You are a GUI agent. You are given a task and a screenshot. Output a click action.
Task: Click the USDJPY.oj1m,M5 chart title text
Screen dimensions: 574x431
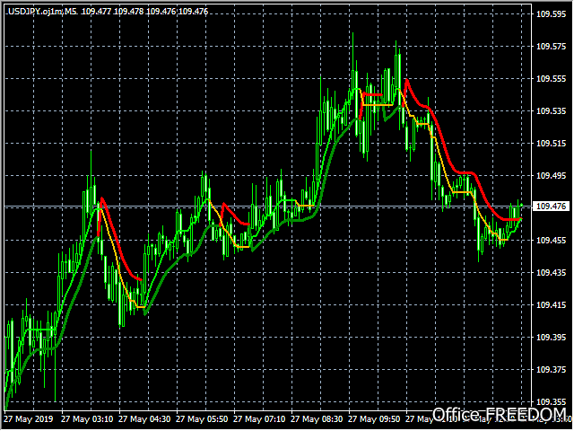42,12
